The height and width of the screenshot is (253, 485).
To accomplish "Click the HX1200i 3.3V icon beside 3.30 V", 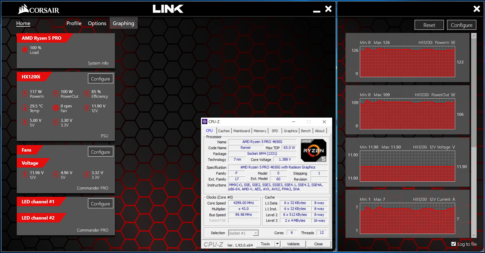I will pyautogui.click(x=56, y=122).
